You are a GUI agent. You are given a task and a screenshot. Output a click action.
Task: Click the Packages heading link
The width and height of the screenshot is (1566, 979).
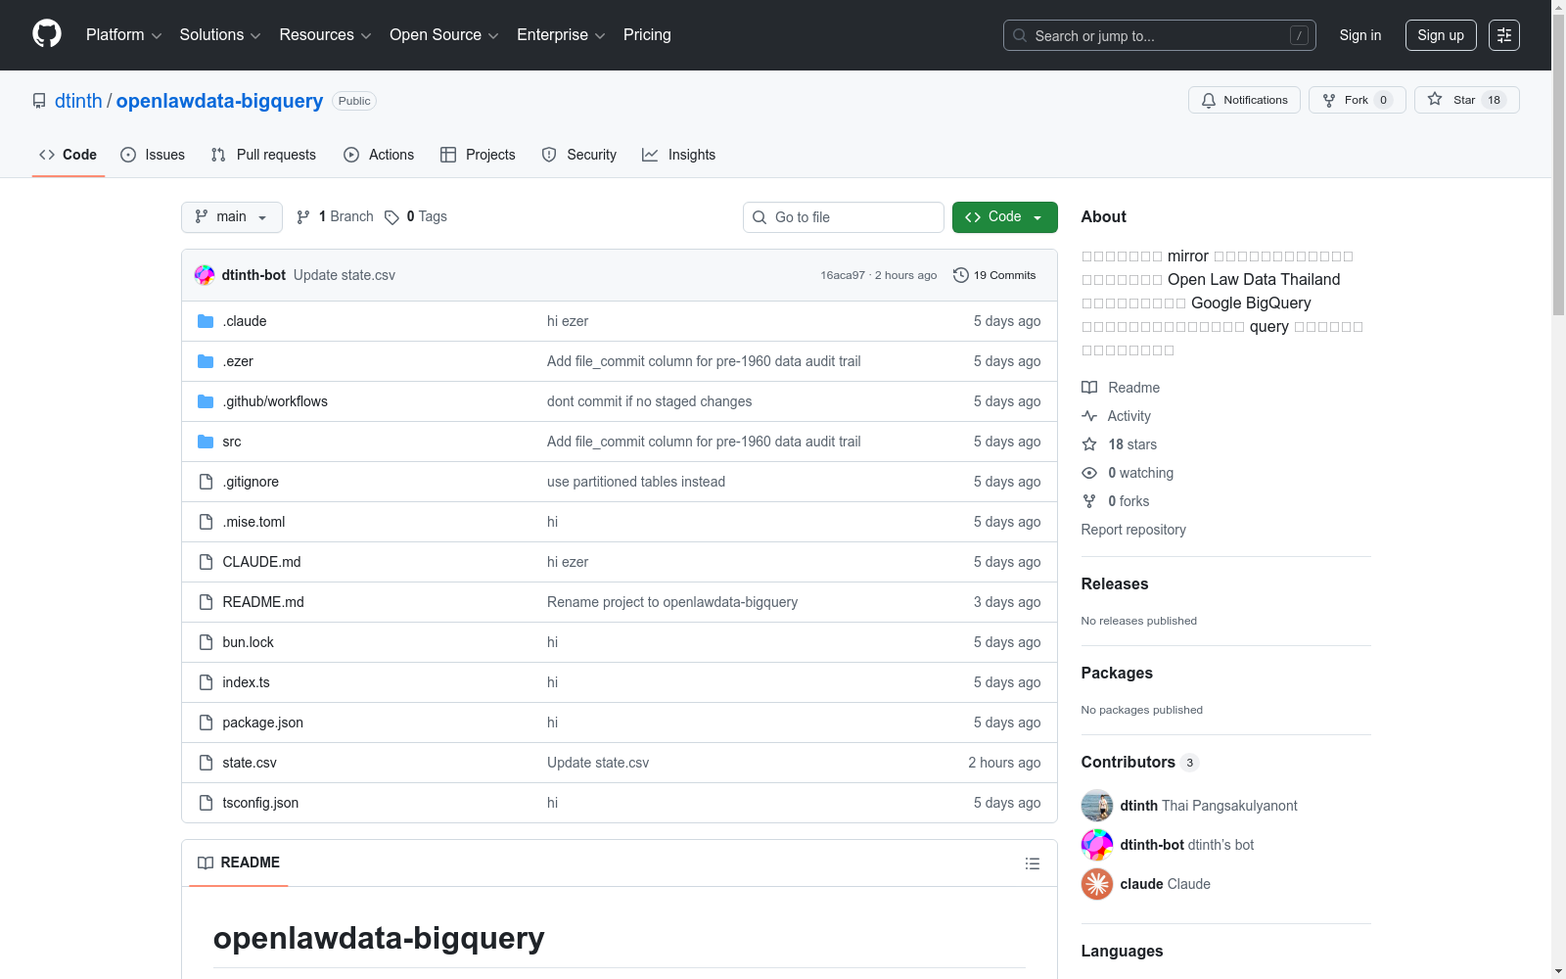click(x=1117, y=673)
